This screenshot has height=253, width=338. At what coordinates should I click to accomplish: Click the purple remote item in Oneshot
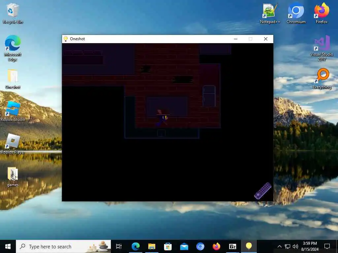point(262,191)
